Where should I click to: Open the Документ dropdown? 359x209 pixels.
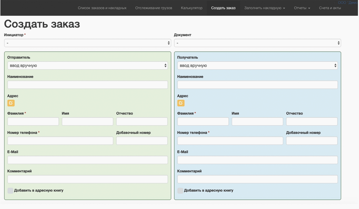point(257,43)
